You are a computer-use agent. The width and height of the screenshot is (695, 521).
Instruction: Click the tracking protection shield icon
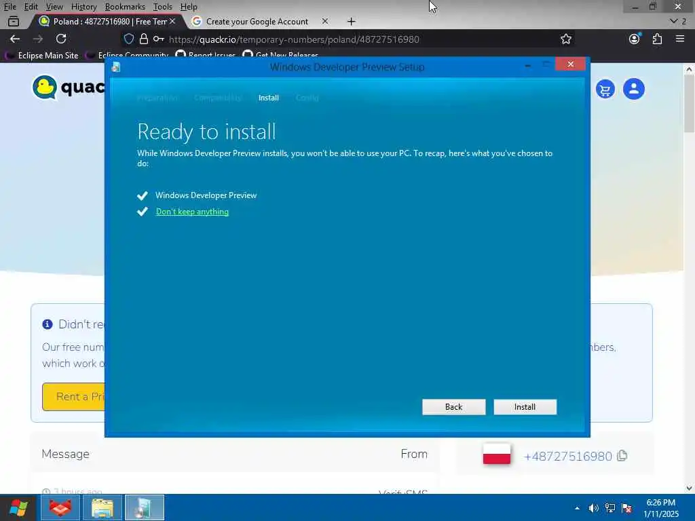[x=129, y=39]
